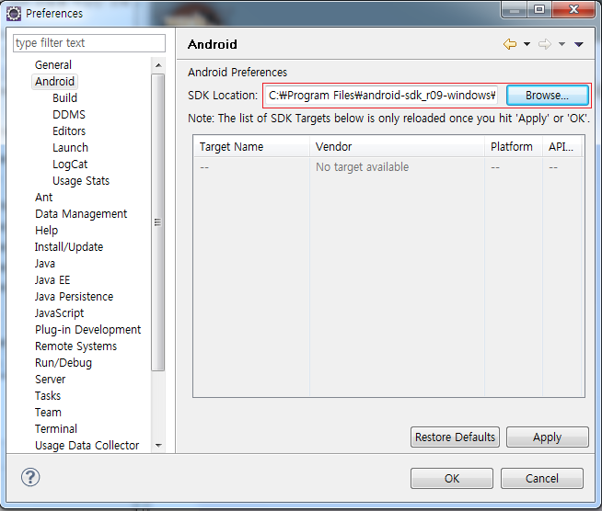Select the Android tree item
The height and width of the screenshot is (511, 602).
[x=54, y=81]
